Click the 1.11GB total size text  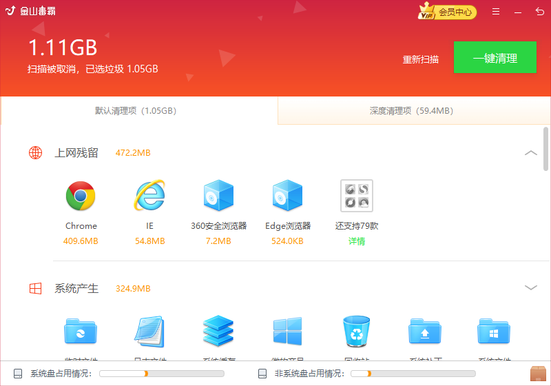63,48
